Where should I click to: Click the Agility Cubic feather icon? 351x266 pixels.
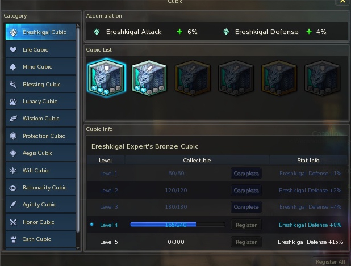[13, 205]
